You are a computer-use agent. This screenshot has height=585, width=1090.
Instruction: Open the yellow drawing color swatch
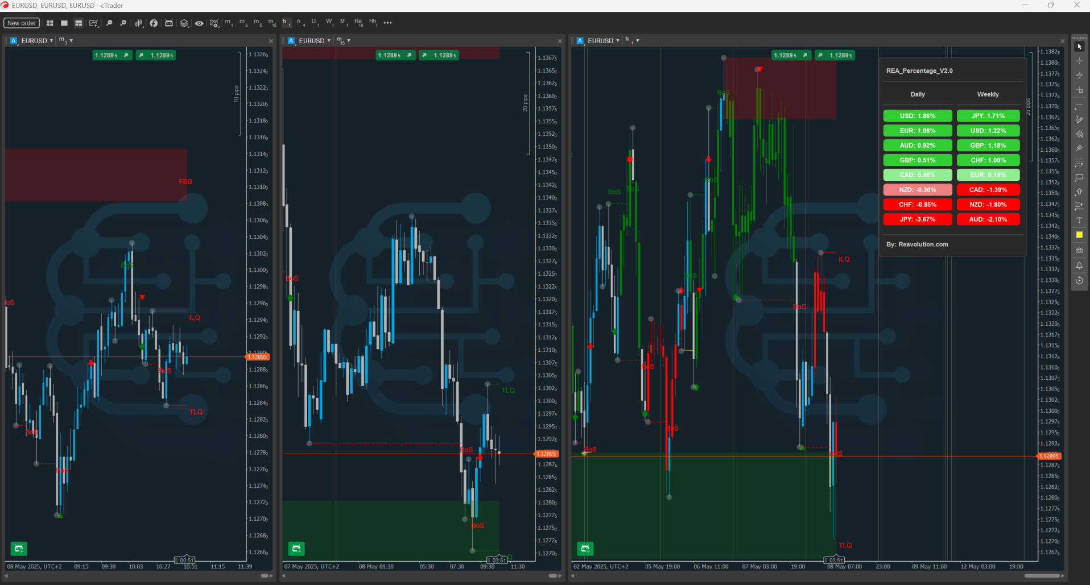1079,235
